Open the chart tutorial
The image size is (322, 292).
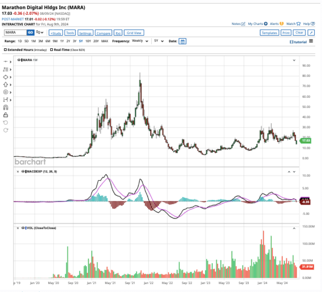pos(298,42)
